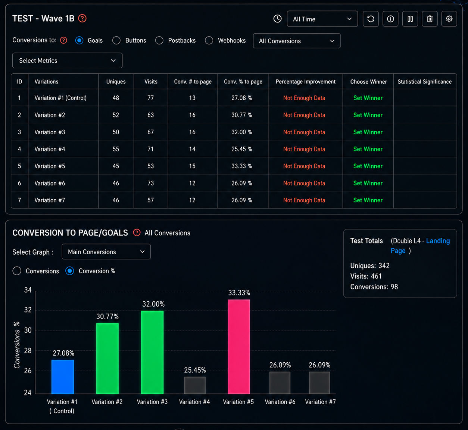This screenshot has width=468, height=430.
Task: Click the 25.45 % conversion cell
Action: coord(241,149)
